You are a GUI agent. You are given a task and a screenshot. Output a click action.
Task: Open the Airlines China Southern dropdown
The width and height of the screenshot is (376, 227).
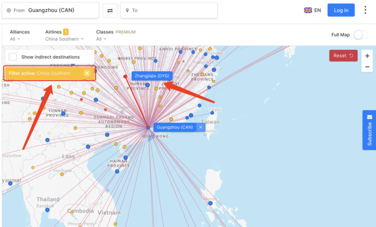point(64,39)
